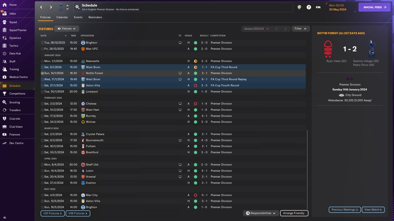This screenshot has width=394, height=221.
Task: Click the Scouting magnifier icon
Action: click(4, 102)
